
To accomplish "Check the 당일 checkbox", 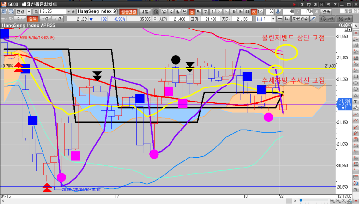I will pyautogui.click(x=342, y=11).
